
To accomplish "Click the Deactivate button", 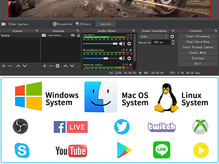I will coord(105,24).
